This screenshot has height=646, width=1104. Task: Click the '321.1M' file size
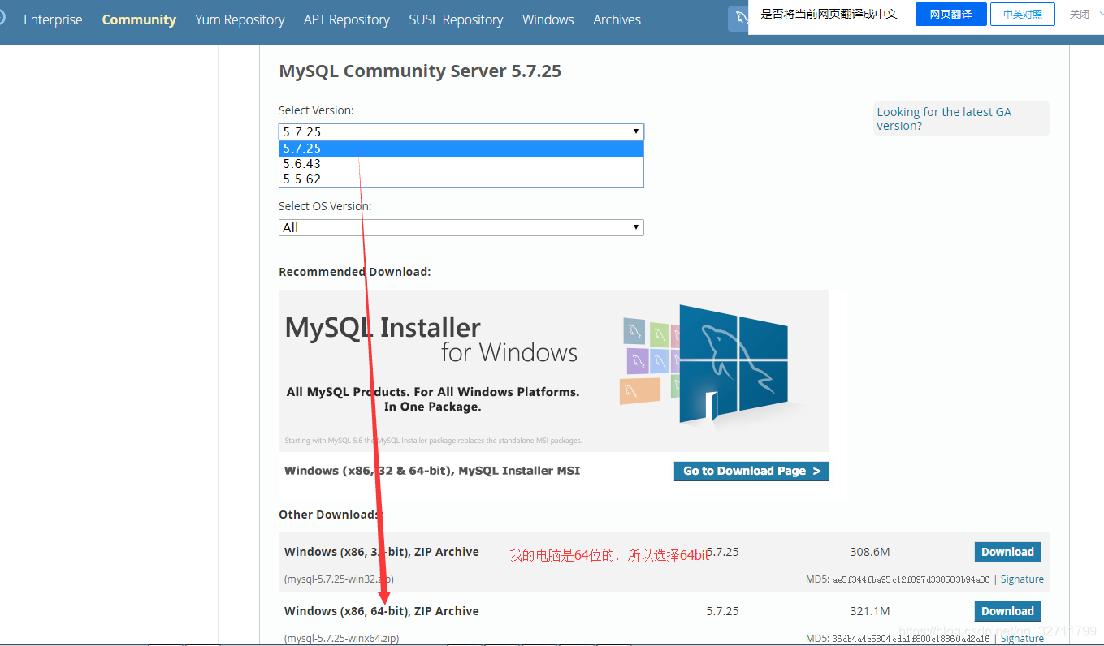click(870, 611)
